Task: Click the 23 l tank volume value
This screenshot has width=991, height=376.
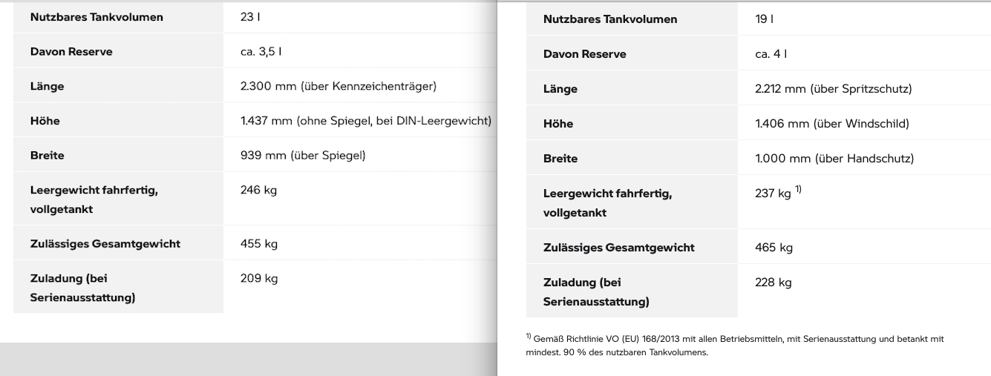Action: (250, 16)
